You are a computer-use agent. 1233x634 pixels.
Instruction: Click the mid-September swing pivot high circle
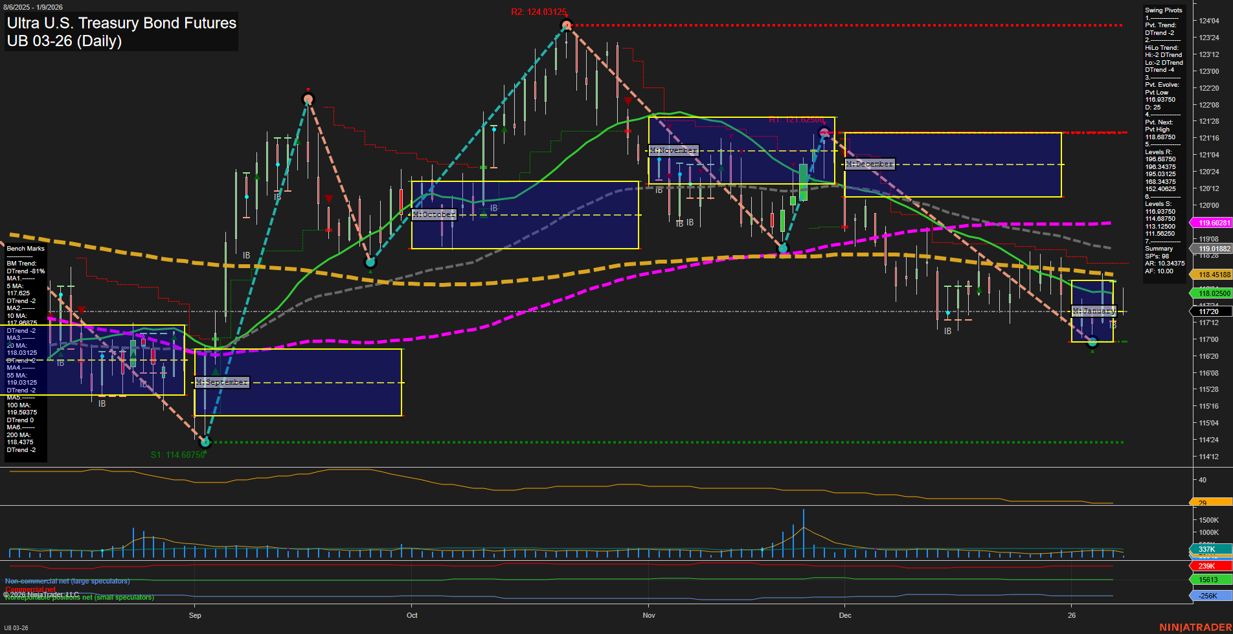(x=308, y=99)
